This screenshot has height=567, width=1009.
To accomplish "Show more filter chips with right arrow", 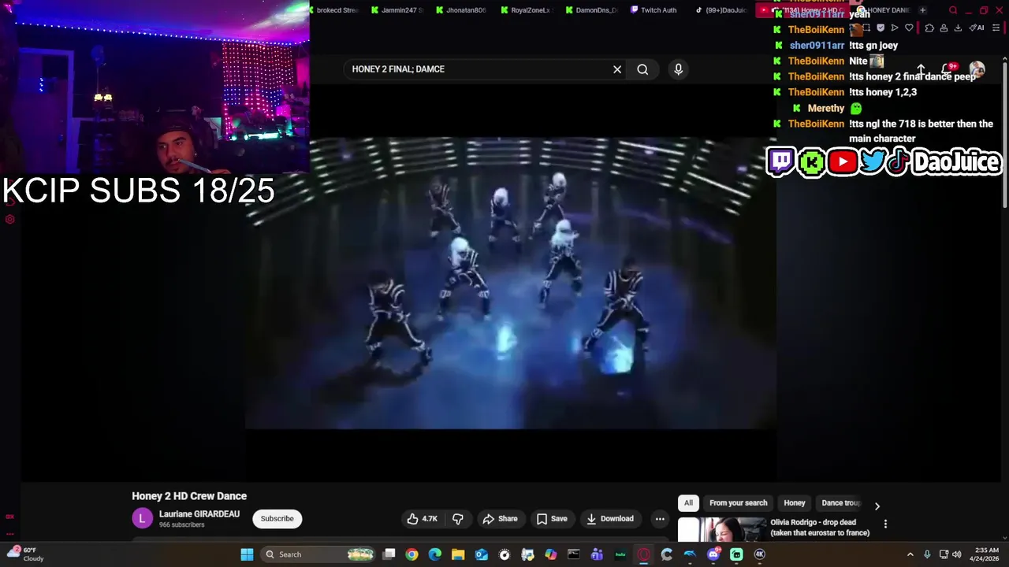I will coord(877,506).
